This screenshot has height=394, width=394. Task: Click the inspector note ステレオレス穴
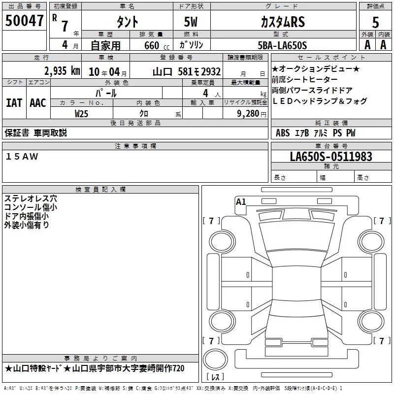[x=31, y=198]
